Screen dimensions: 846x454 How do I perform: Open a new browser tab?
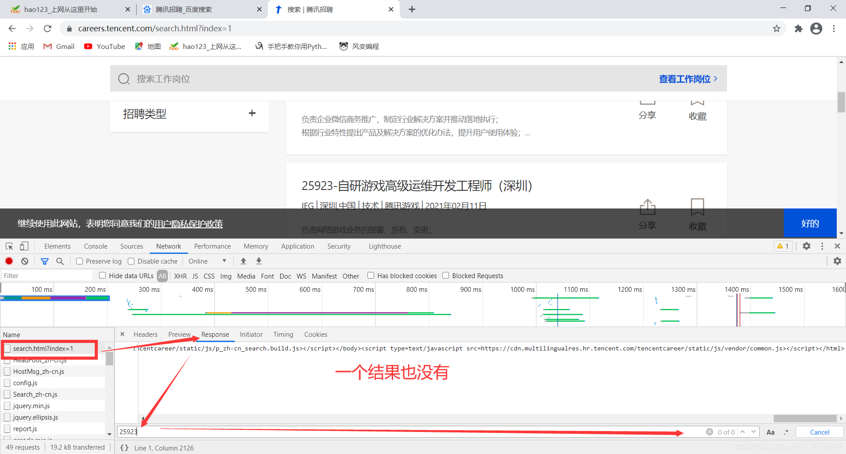412,9
